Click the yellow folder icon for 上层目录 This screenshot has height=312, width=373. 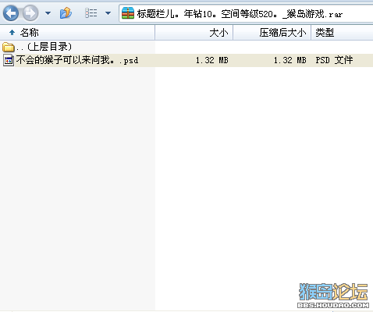9,48
